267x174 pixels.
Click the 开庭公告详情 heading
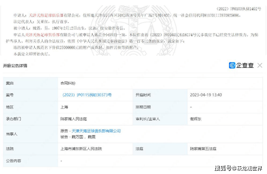tap(15, 66)
